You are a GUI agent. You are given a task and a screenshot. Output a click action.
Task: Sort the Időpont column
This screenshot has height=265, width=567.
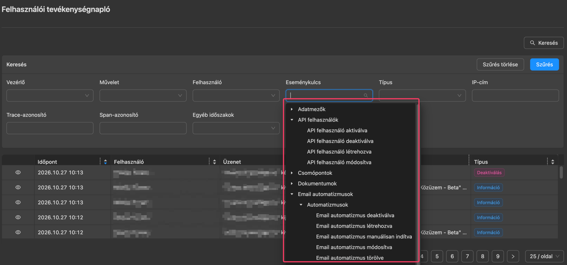pyautogui.click(x=105, y=162)
